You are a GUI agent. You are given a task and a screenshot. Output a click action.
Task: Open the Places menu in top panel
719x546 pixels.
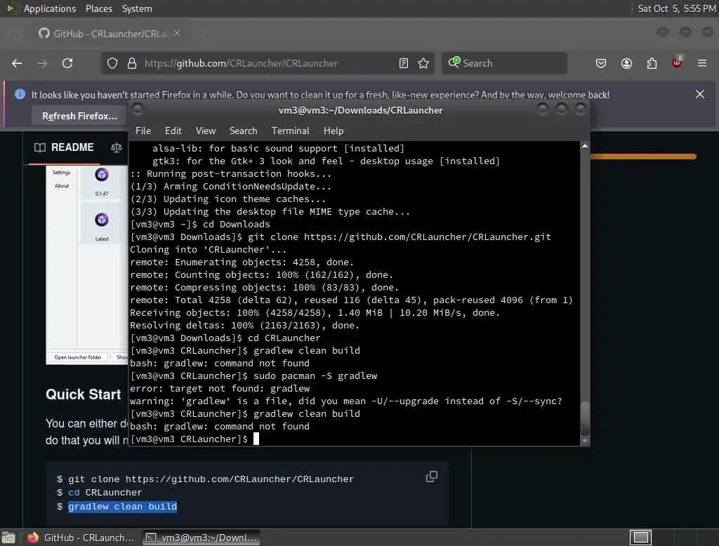point(98,8)
